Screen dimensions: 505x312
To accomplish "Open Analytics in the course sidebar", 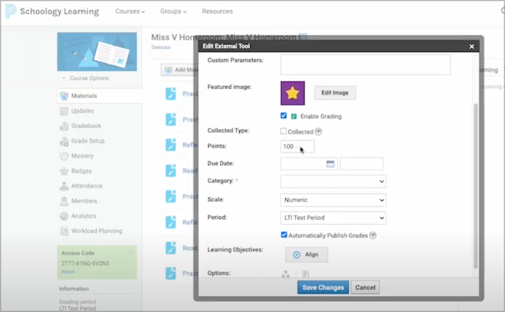I will click(x=84, y=216).
